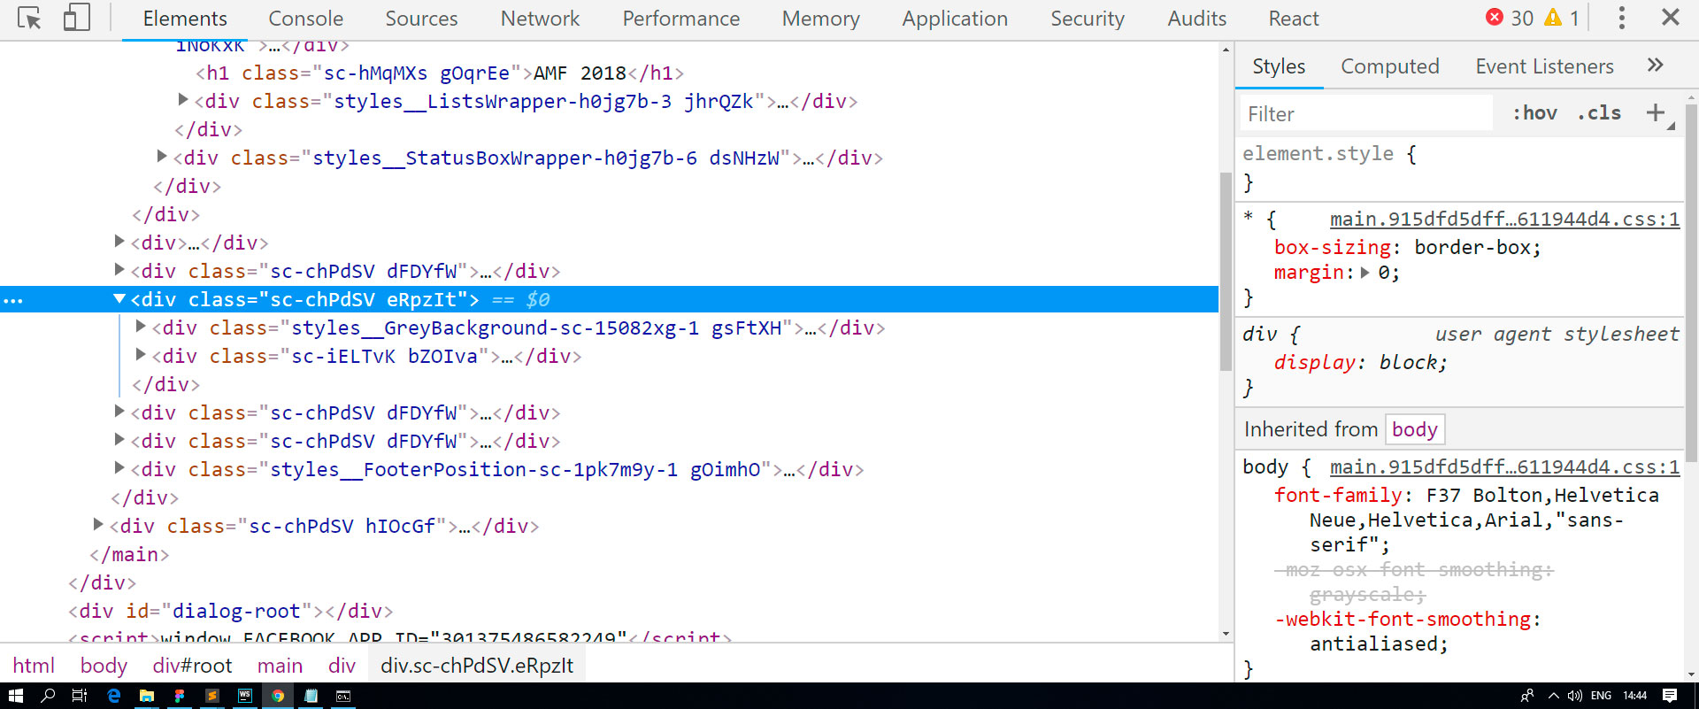
Task: Select body in the breadcrumb bar
Action: click(x=104, y=666)
